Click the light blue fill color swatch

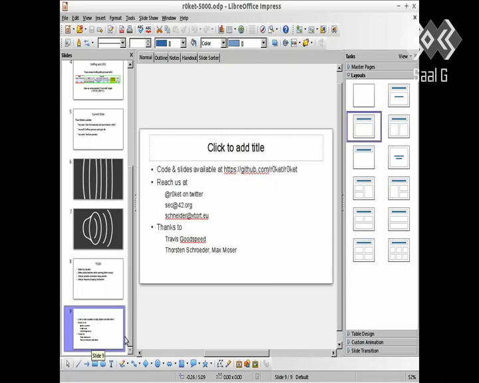coord(234,43)
